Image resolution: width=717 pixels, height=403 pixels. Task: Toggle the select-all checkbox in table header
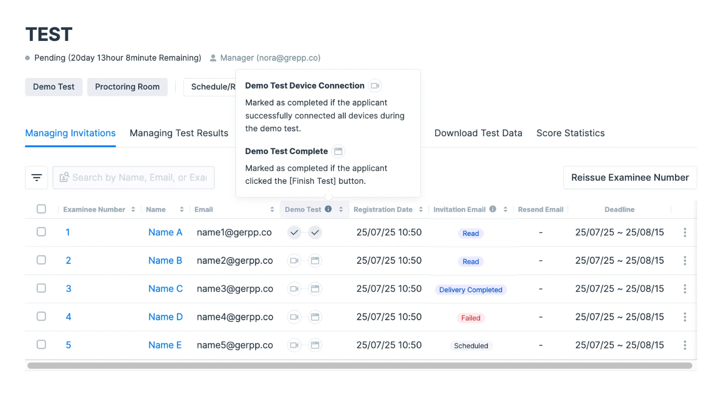41,209
